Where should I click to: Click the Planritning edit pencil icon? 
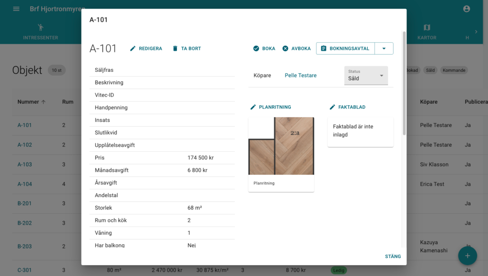click(253, 107)
